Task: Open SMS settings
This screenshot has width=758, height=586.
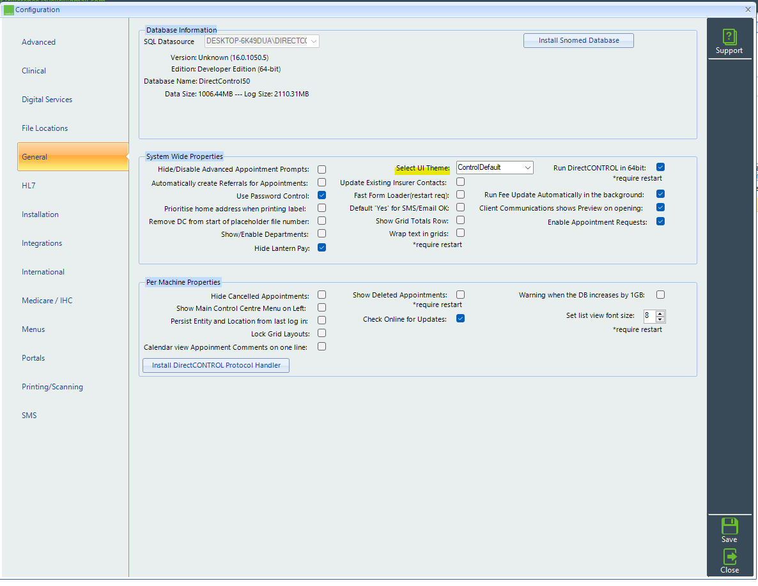Action: [x=29, y=415]
